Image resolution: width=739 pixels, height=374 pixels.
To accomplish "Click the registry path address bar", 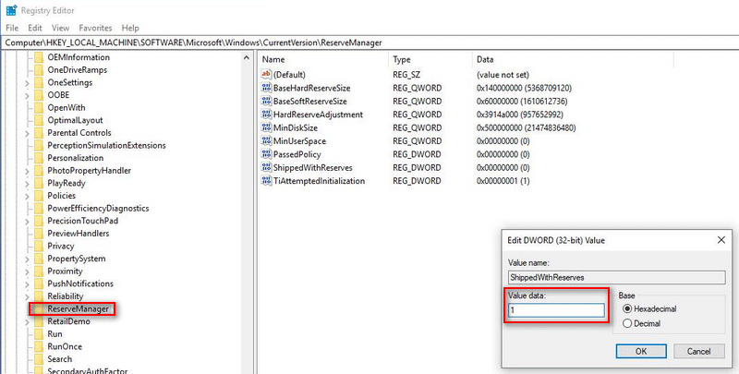I will coord(369,42).
